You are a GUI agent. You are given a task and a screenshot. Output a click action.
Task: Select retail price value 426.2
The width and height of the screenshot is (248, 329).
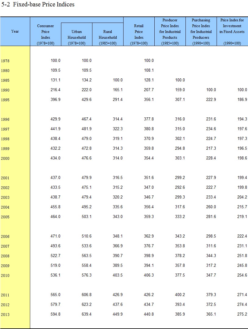pyautogui.click(x=149, y=295)
